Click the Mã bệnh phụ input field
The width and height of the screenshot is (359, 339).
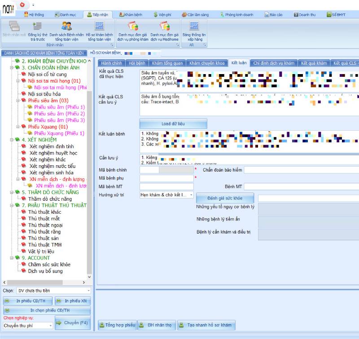166,178
